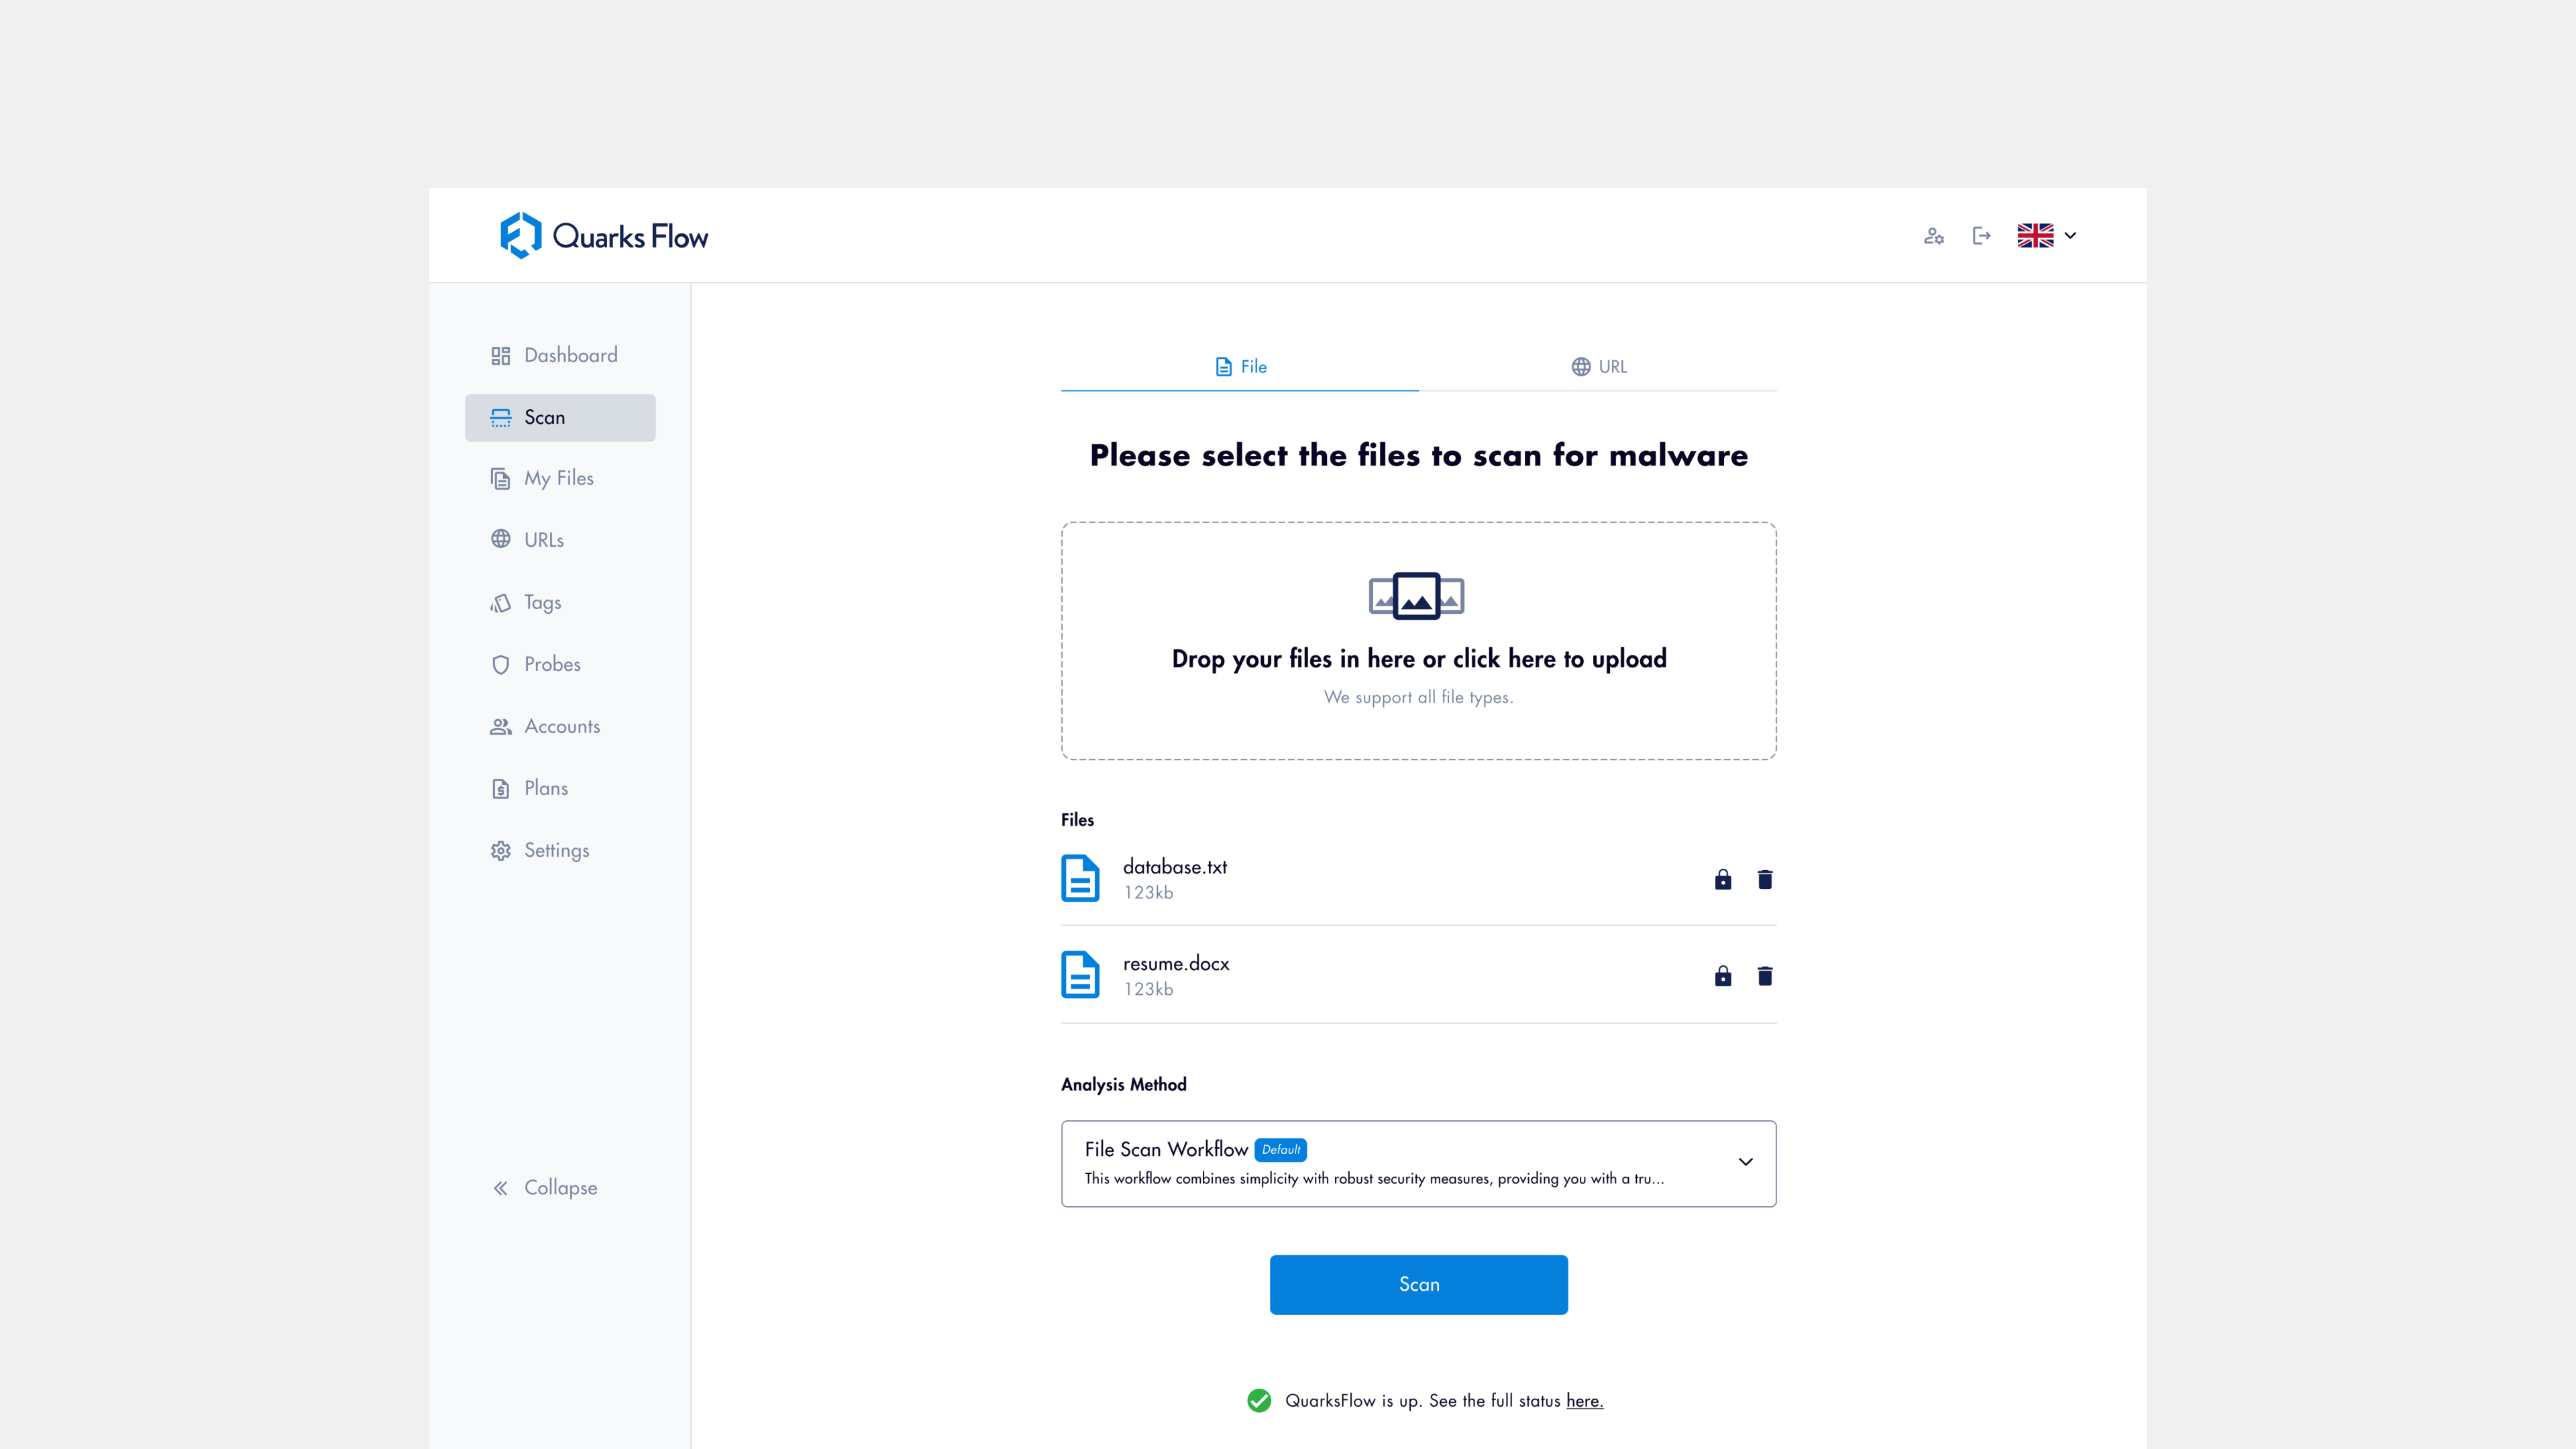The image size is (2576, 1449).
Task: Click the file drop zone to upload
Action: tap(1418, 641)
